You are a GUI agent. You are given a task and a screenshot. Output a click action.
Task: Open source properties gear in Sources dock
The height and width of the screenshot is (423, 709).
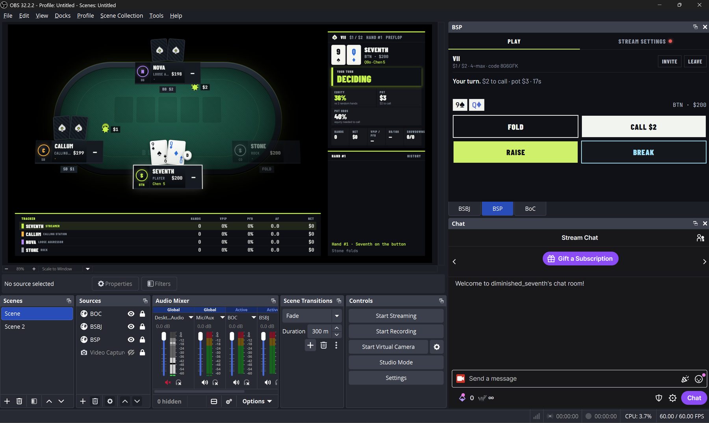pyautogui.click(x=110, y=401)
